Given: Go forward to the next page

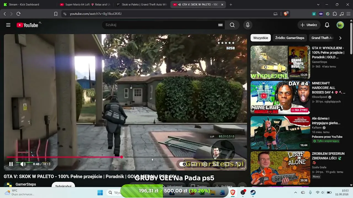Looking at the screenshot, I should pos(11,14).
